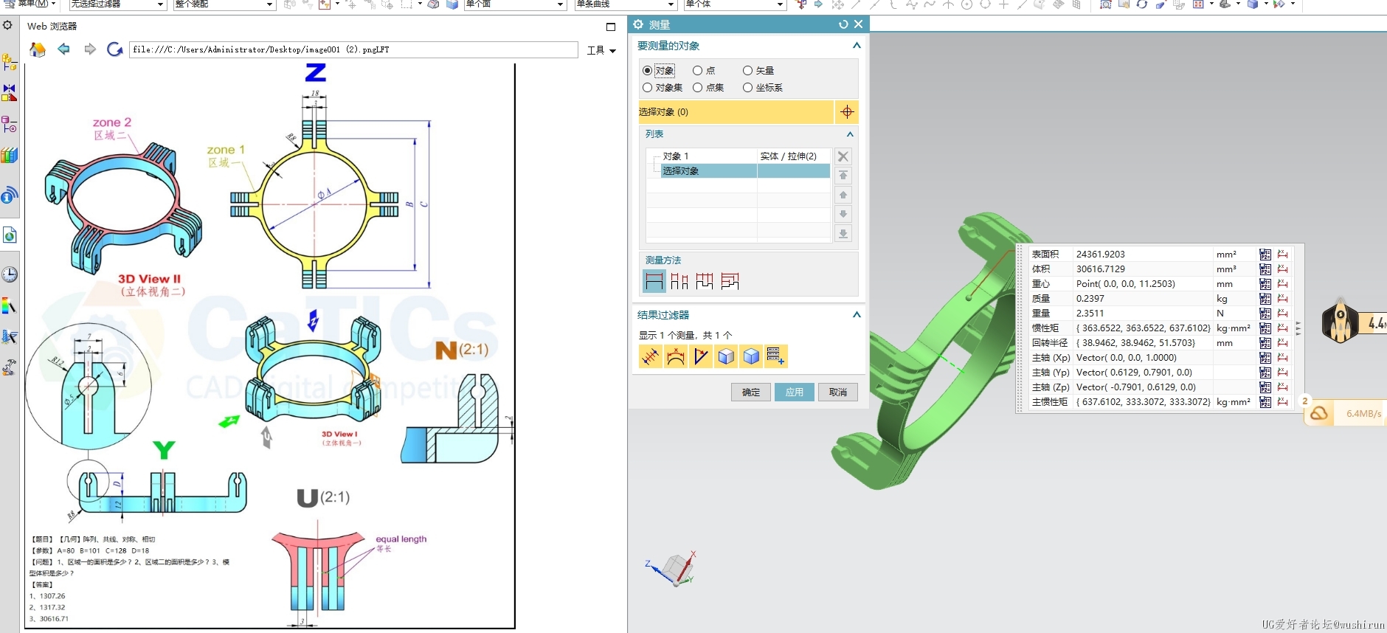Click the 表面积 value 24361.9203

click(x=1100, y=255)
